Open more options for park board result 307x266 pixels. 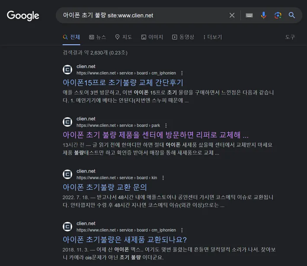click(x=166, y=125)
